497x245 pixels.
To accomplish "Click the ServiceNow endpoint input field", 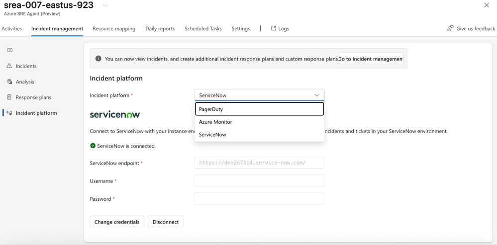I will click(x=259, y=163).
